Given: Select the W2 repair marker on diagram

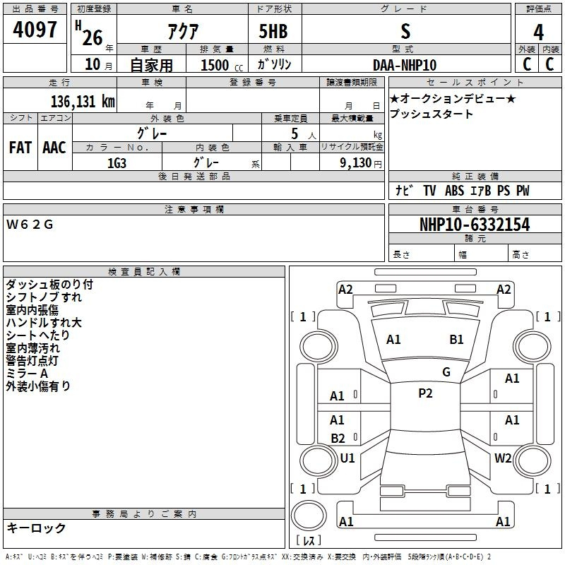Looking at the screenshot, I should tap(503, 458).
